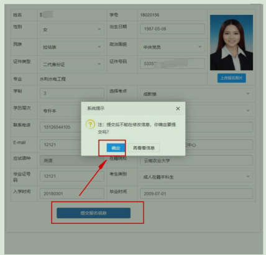Click the question mark icon in dialog
Viewport: 266px width, 255px height.
90,124
